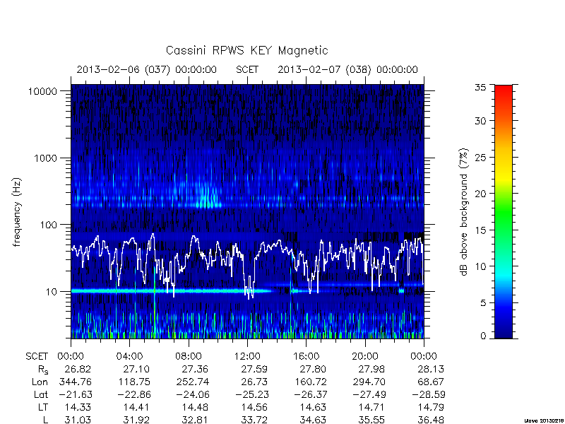The image size is (565, 424).
Task: Click the '04:00' time axis label
Action: click(129, 357)
